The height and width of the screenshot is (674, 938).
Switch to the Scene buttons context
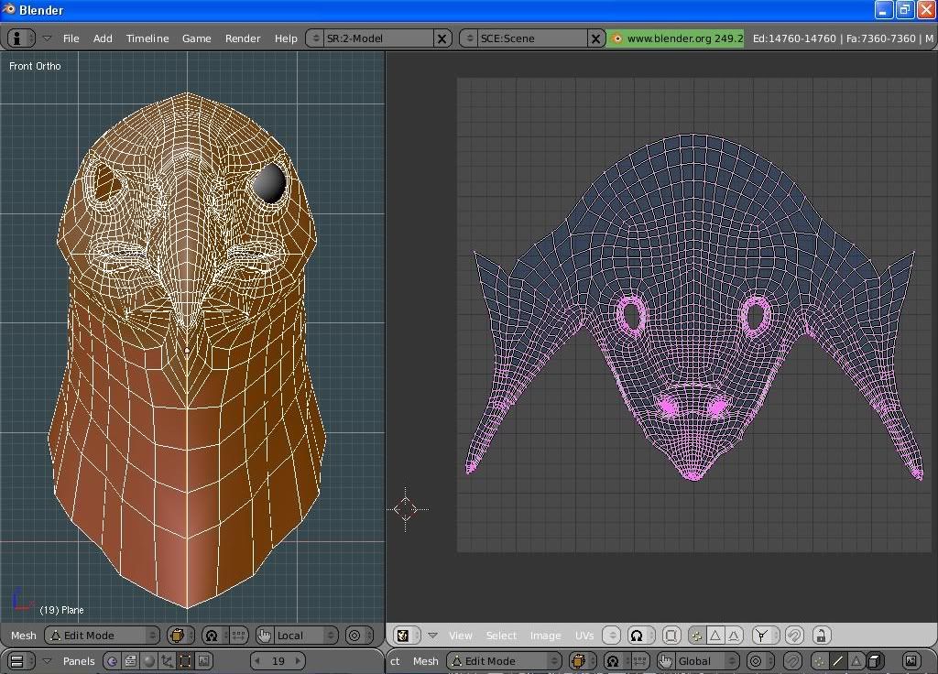[x=203, y=660]
